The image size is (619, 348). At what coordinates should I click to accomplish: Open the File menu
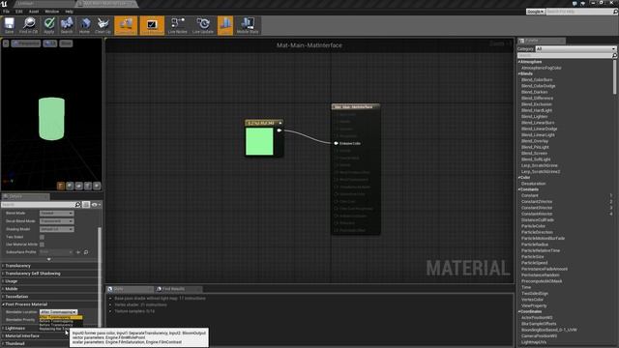point(7,12)
